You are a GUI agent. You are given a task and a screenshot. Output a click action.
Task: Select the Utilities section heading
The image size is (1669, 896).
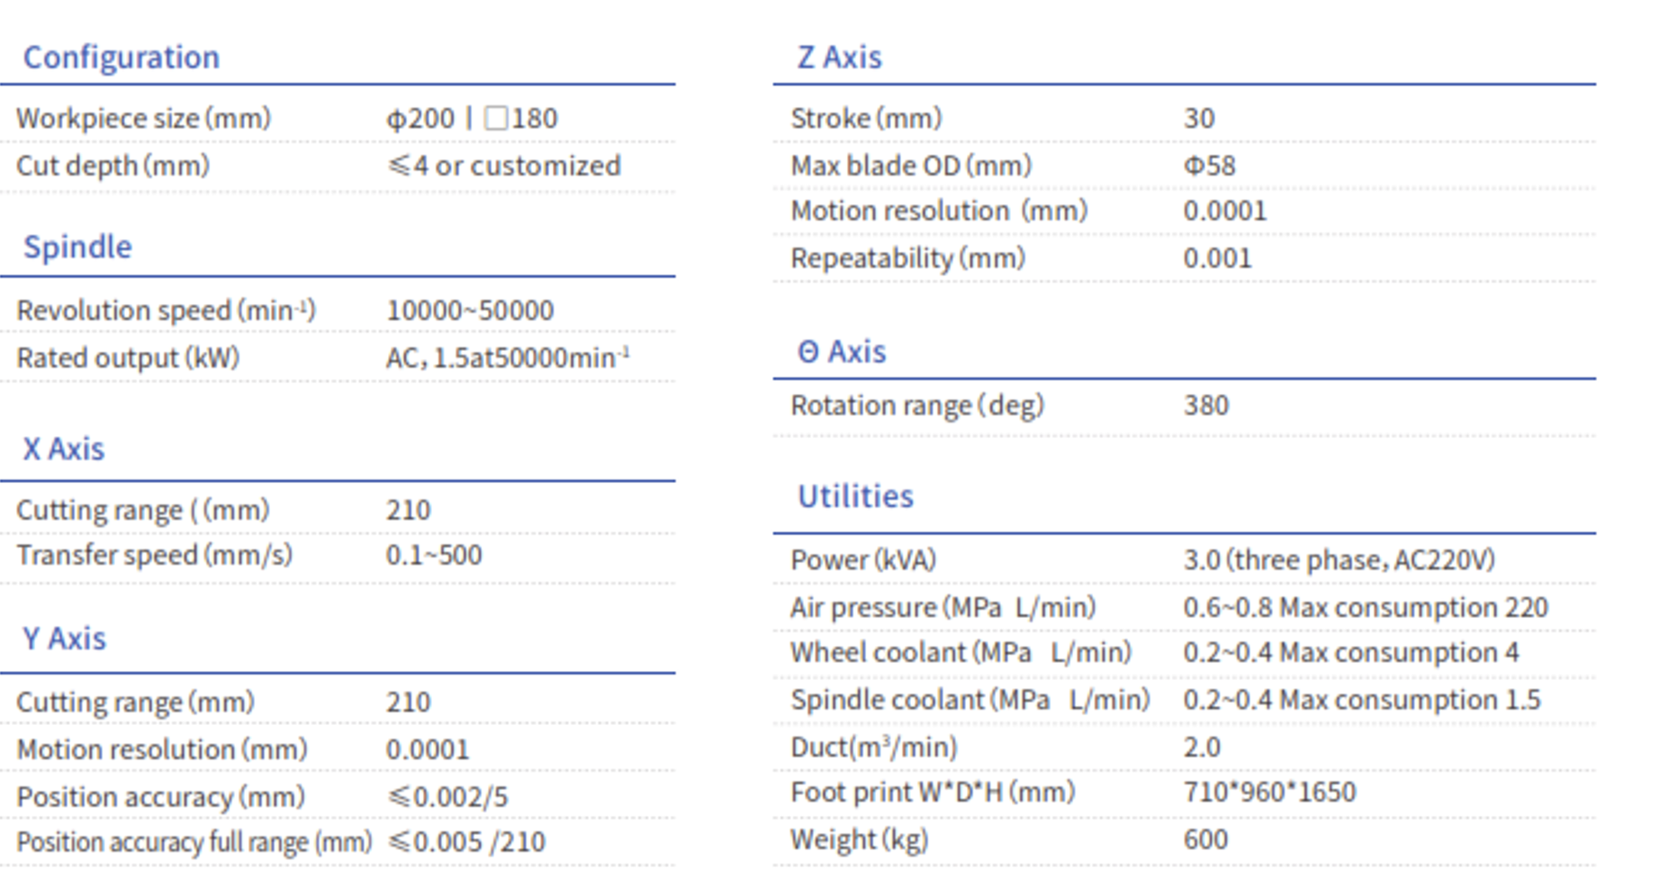855,497
